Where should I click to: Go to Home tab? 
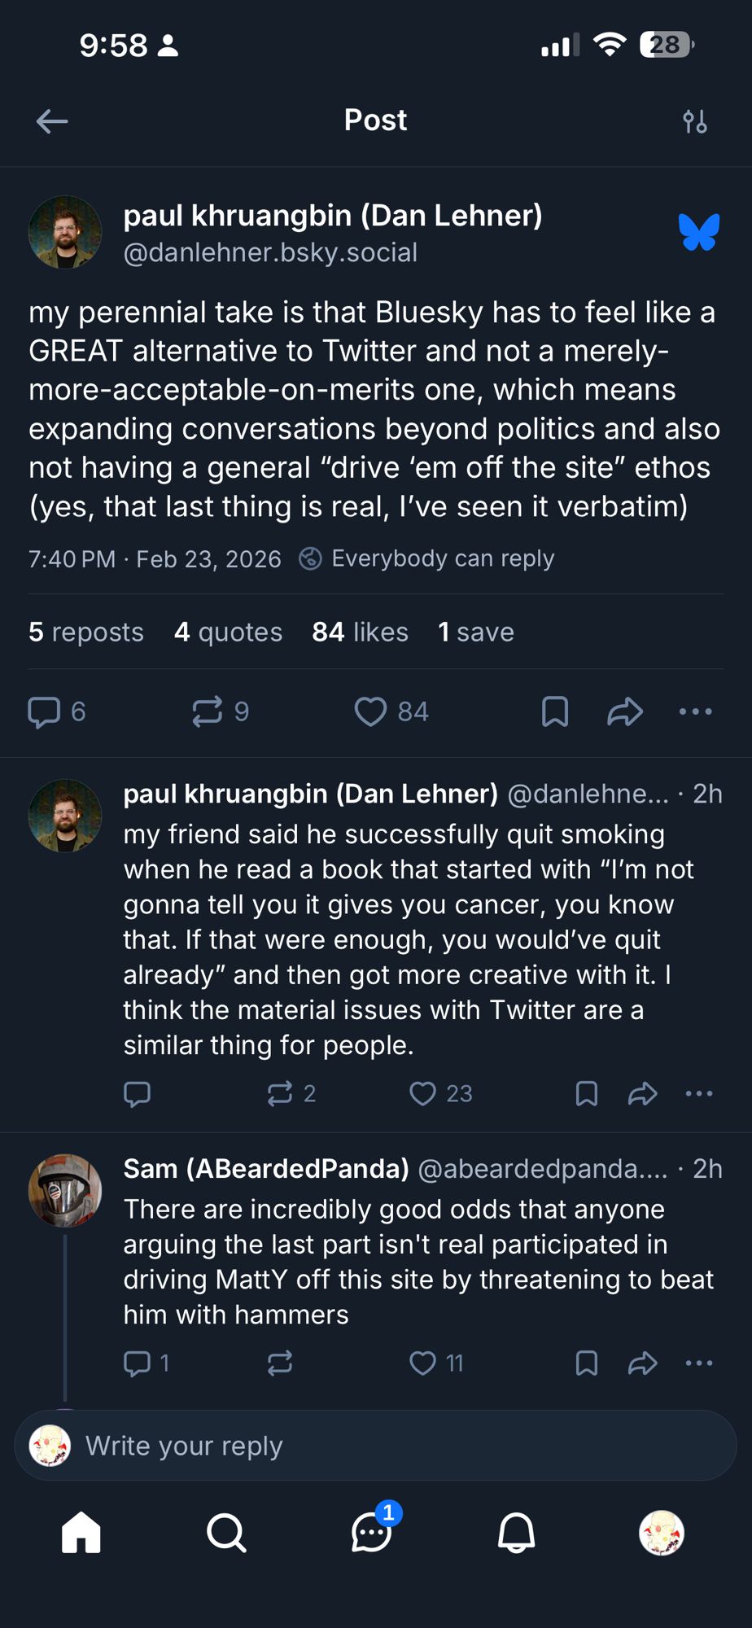tap(81, 1533)
